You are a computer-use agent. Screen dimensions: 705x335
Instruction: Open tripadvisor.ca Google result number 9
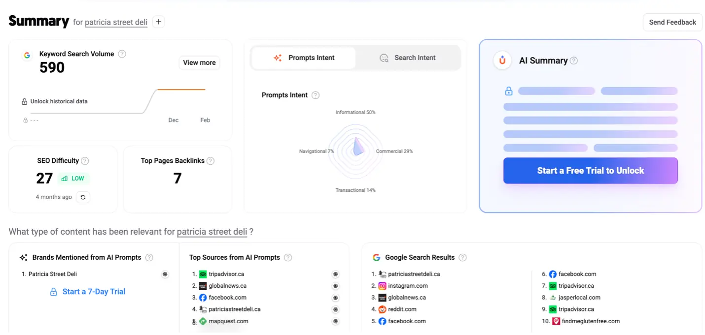[x=576, y=309]
